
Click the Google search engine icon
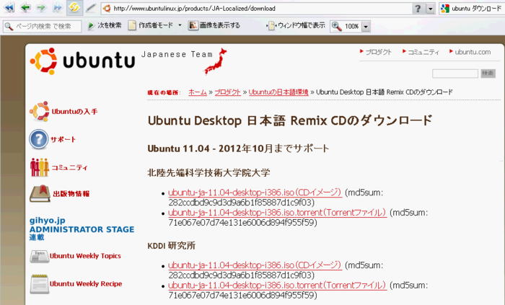pyautogui.click(x=445, y=9)
